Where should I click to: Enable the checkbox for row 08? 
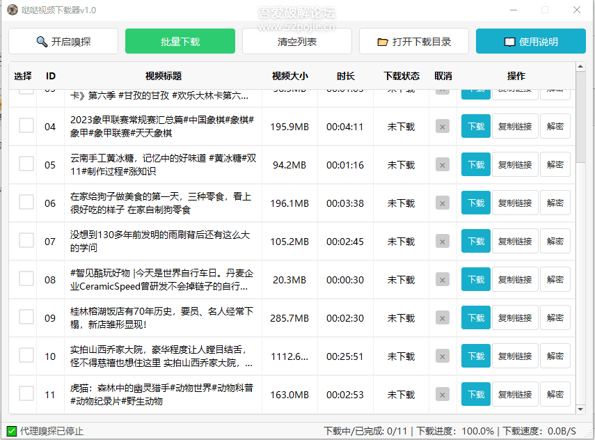(x=26, y=278)
